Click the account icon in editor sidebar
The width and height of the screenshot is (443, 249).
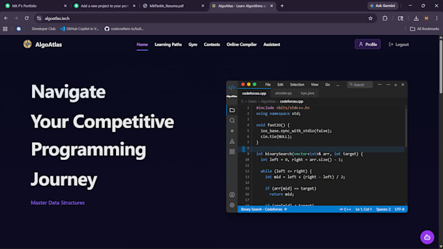point(232,194)
